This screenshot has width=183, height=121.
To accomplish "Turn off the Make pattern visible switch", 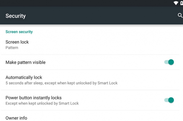I will tap(169, 62).
